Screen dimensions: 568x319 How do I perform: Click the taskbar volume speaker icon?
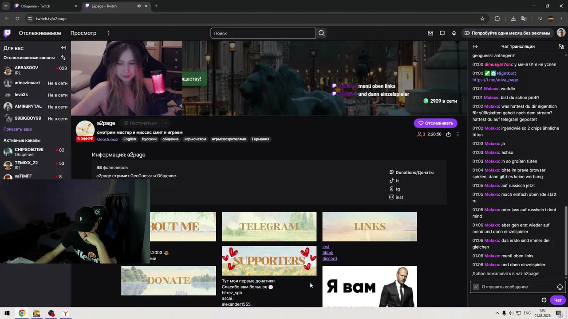click(512, 313)
